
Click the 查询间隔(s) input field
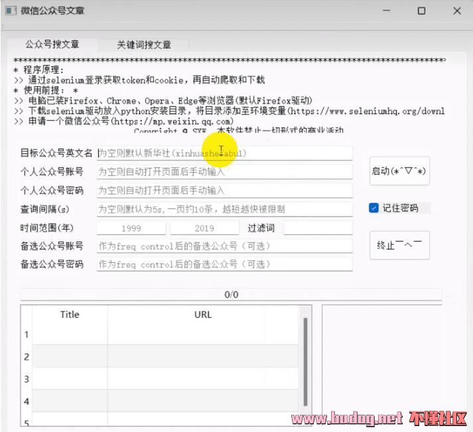click(224, 209)
